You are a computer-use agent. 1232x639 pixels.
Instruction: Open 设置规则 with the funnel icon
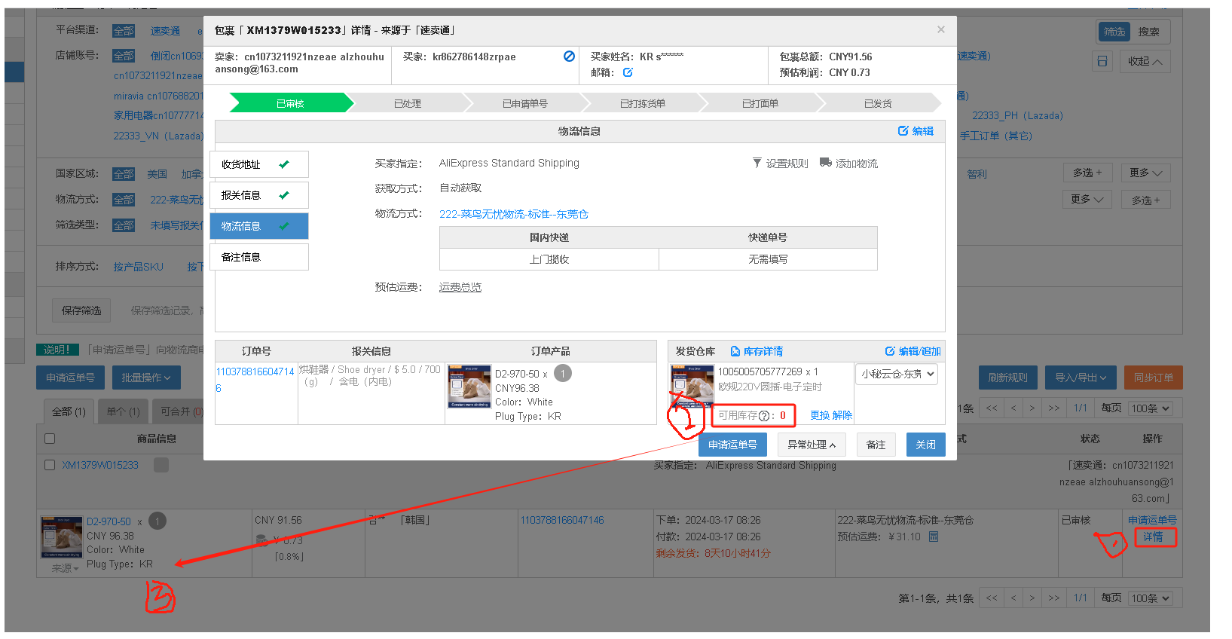[x=780, y=164]
